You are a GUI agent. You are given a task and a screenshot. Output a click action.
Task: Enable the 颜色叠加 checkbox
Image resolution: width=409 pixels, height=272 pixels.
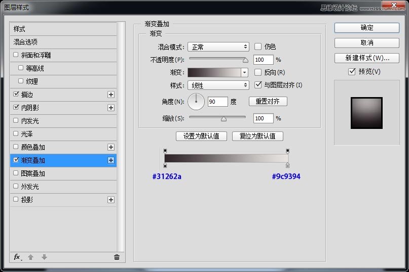16,147
